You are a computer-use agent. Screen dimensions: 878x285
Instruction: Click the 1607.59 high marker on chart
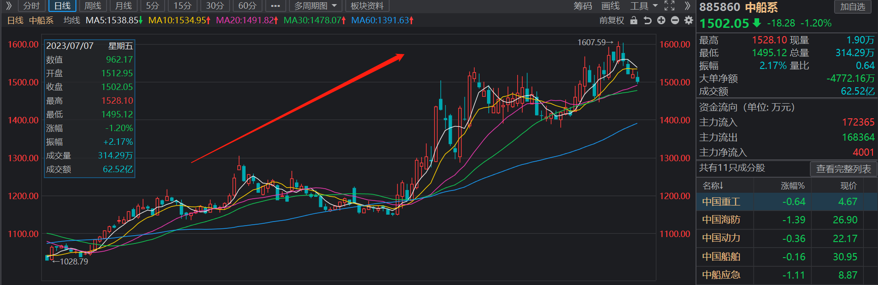[x=595, y=42]
